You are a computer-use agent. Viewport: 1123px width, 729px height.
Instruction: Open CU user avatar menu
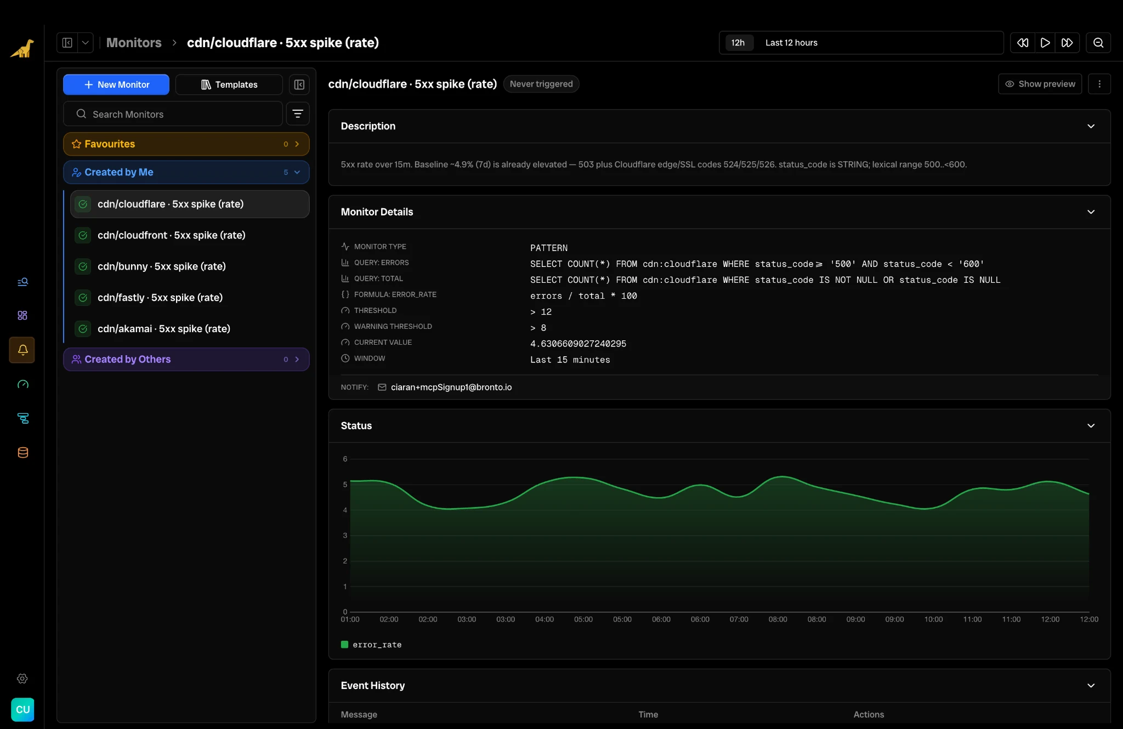[22, 709]
